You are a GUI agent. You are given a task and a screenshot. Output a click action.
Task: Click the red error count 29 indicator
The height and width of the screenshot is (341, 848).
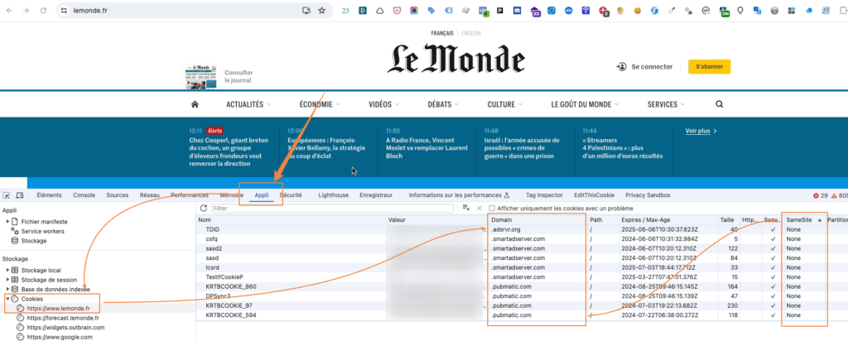[x=821, y=195]
